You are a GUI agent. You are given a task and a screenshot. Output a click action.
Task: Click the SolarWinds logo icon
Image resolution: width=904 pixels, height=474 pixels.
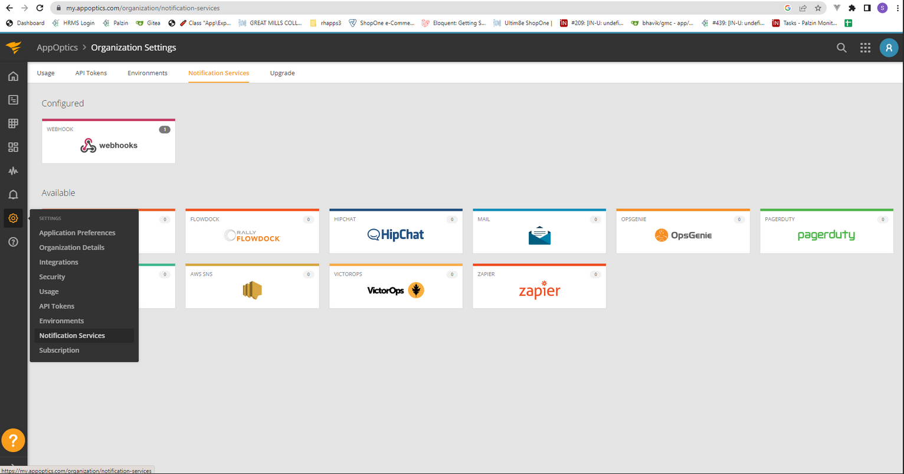coord(14,47)
